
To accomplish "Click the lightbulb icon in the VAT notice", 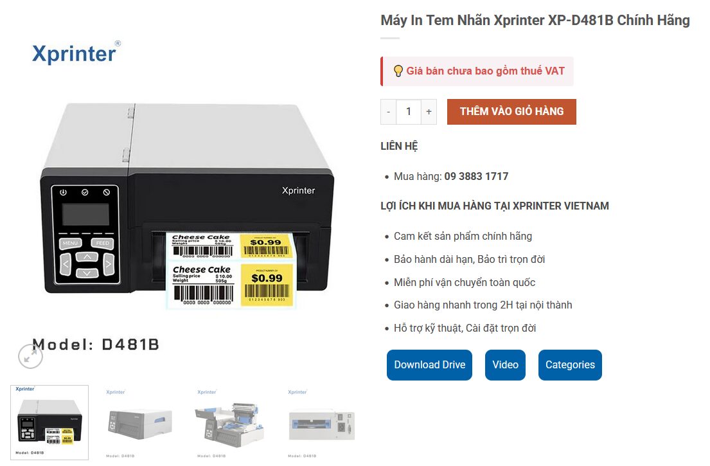I will [398, 71].
